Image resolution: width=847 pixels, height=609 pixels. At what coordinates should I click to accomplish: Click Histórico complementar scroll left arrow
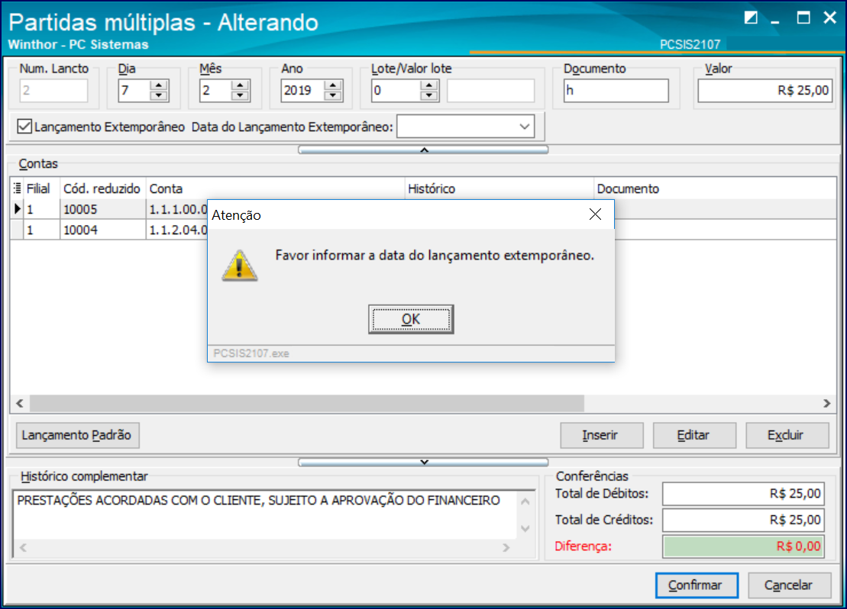[23, 547]
